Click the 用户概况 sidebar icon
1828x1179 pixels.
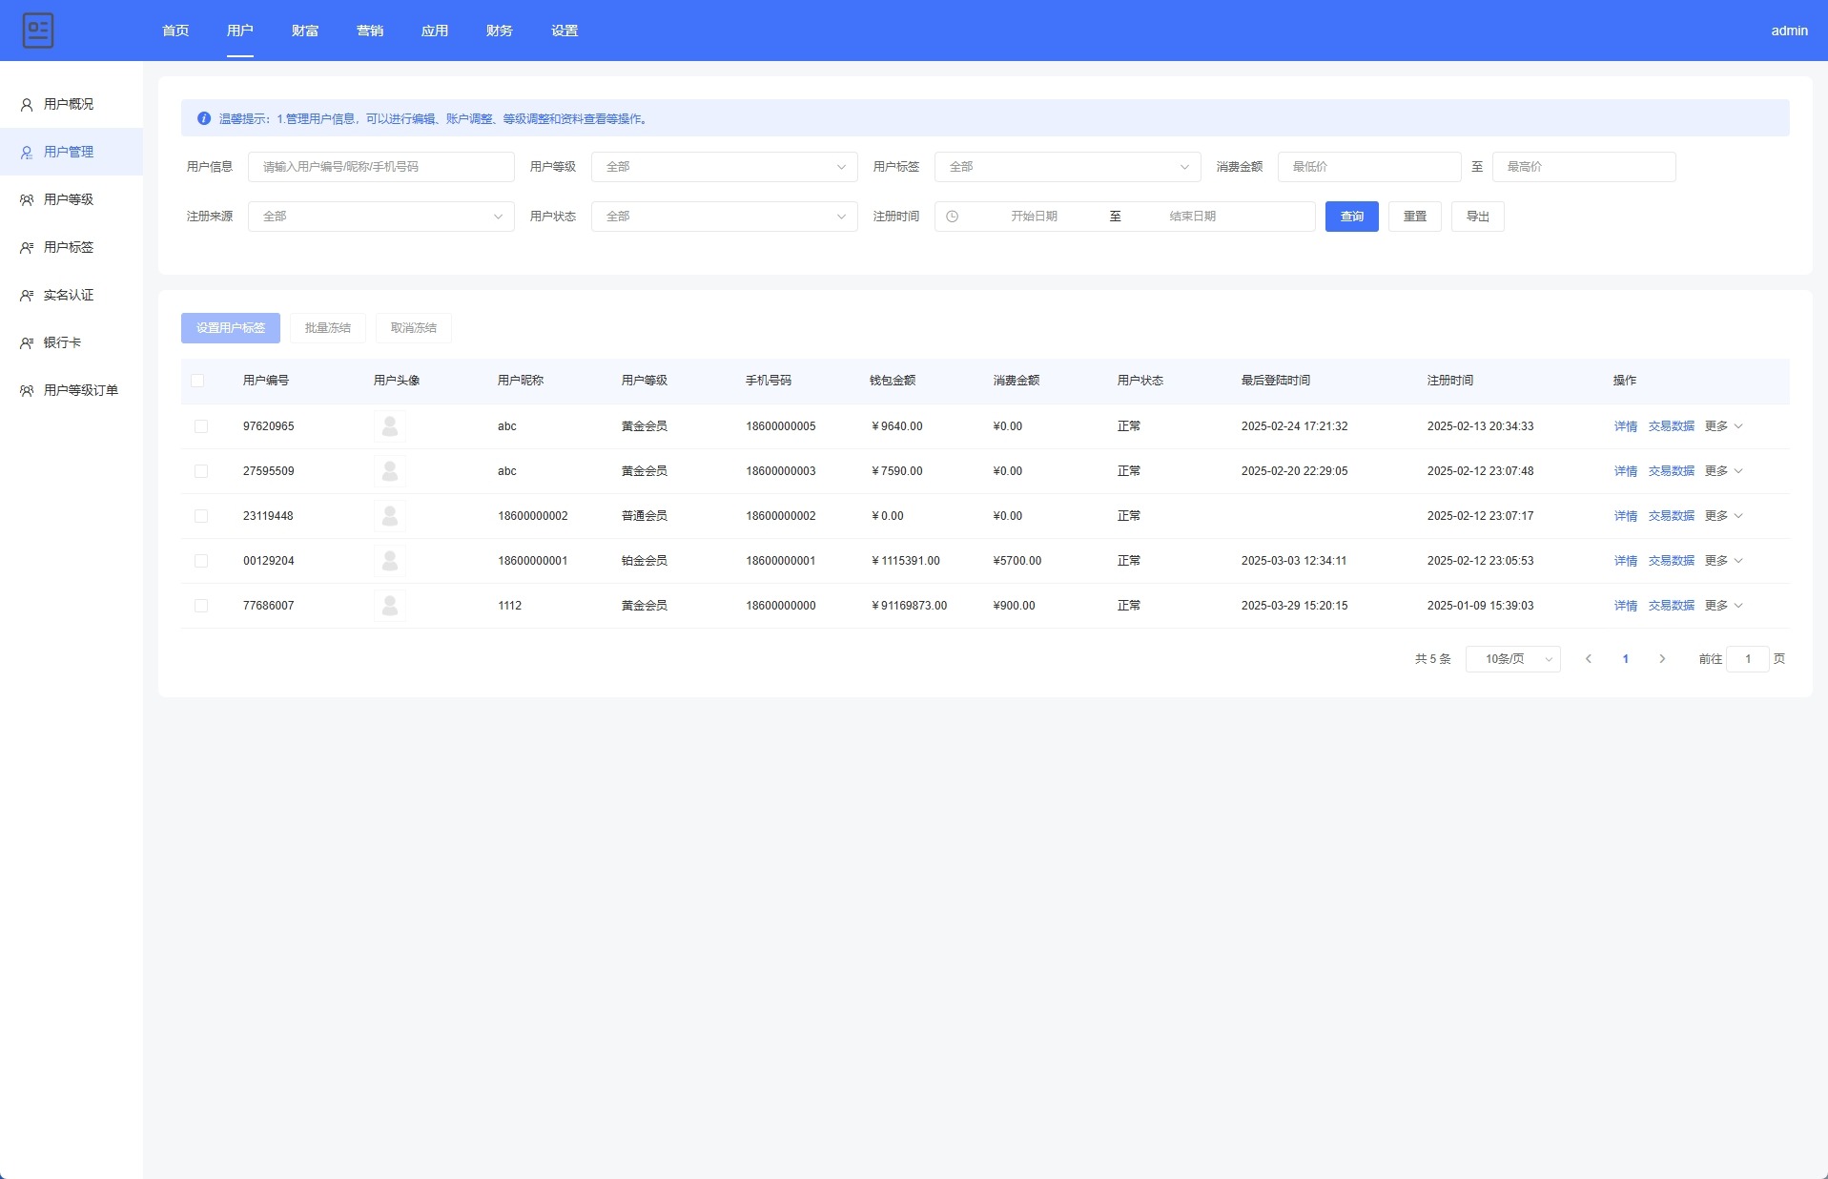[27, 105]
